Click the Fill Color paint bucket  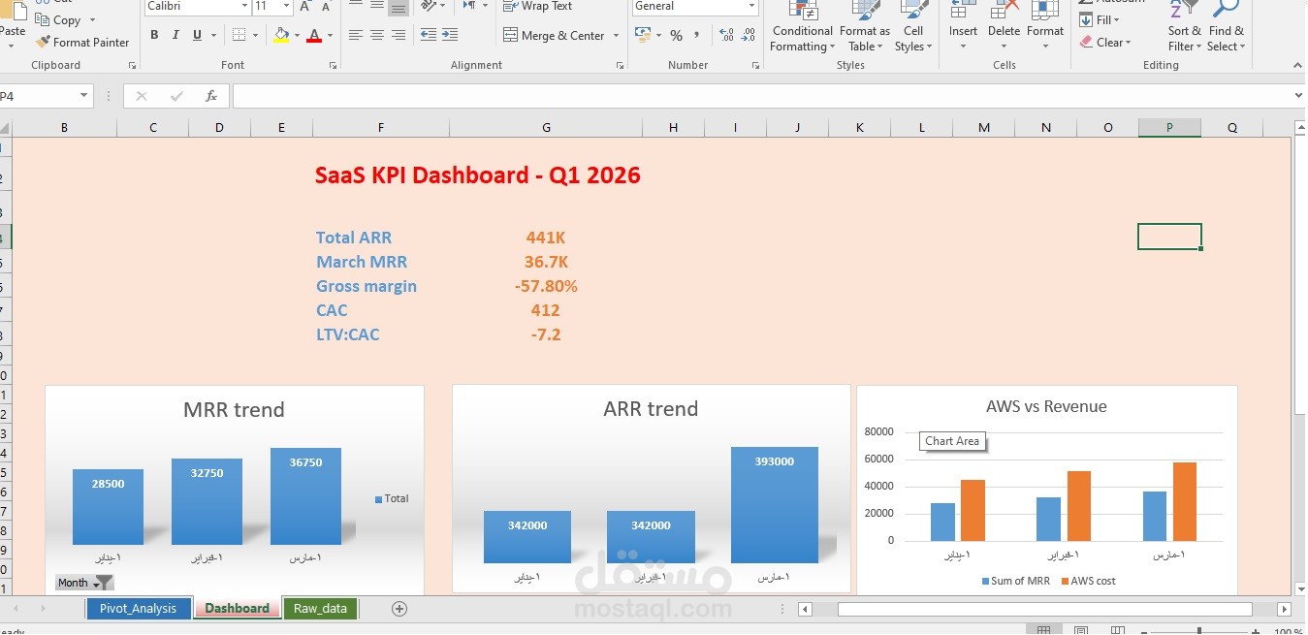(x=281, y=35)
